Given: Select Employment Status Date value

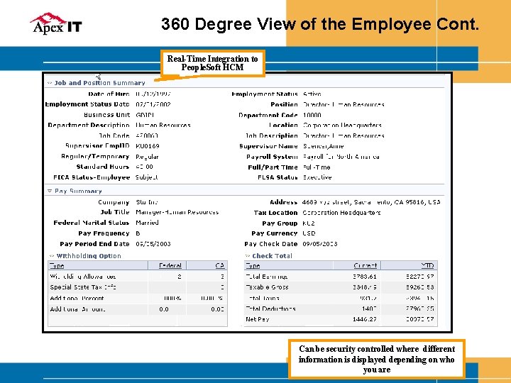Looking at the screenshot, I should 153,104.
